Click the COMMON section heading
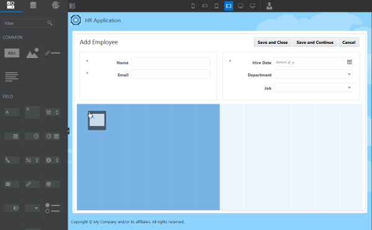 click(12, 37)
